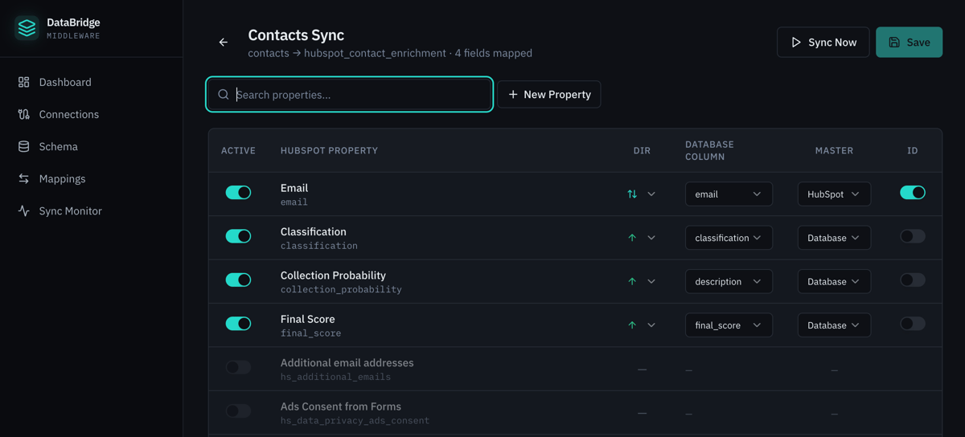Click the DataBridge logo icon
This screenshot has height=437, width=965.
27,28
